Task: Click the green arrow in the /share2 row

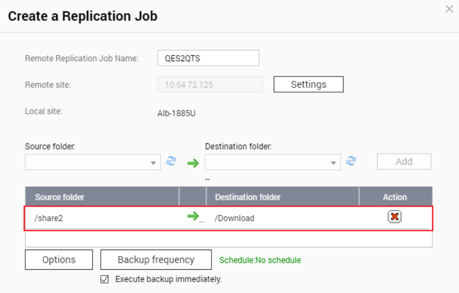Action: (x=194, y=216)
